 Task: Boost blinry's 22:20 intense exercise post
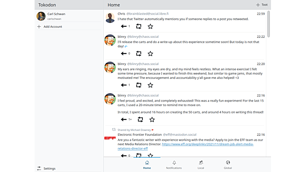coord(139,85)
